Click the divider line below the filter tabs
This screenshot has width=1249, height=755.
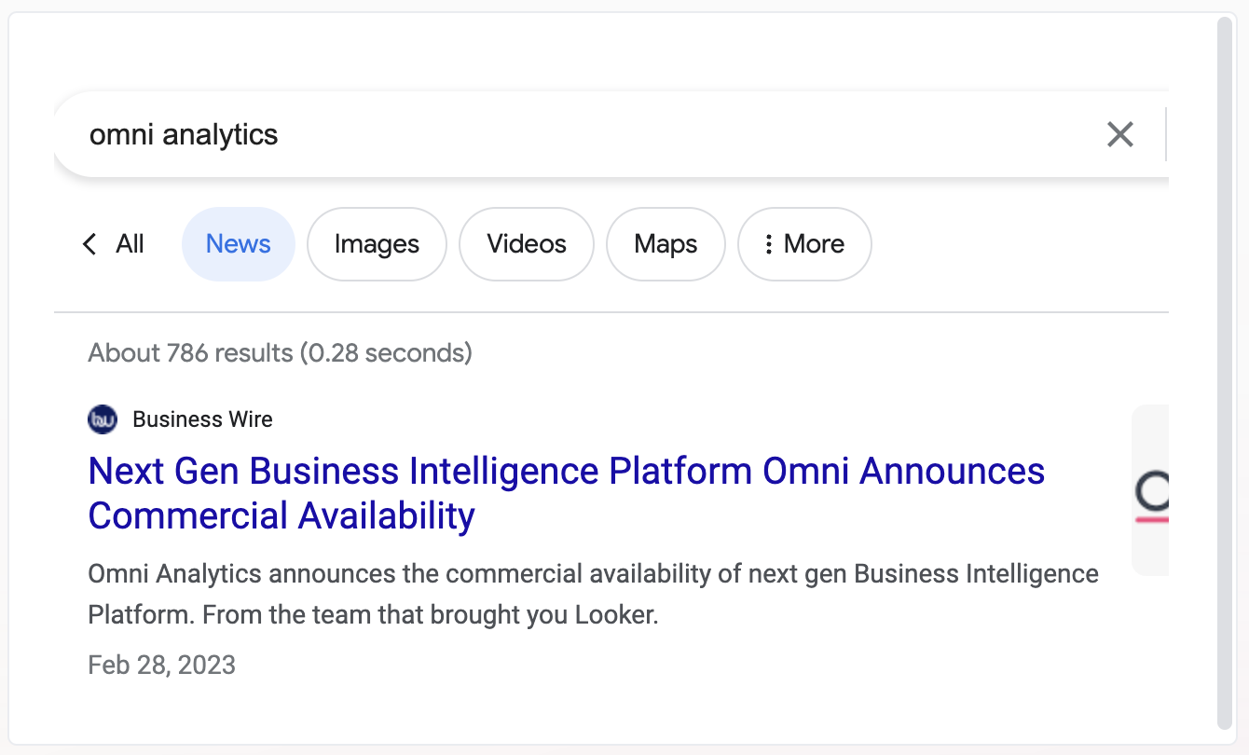click(x=611, y=312)
